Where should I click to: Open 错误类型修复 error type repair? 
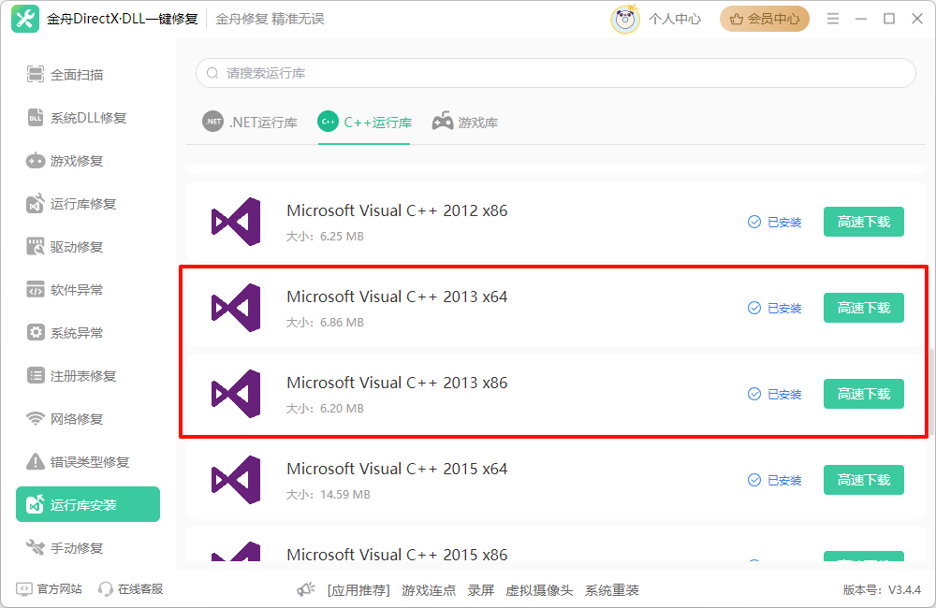[x=89, y=462]
